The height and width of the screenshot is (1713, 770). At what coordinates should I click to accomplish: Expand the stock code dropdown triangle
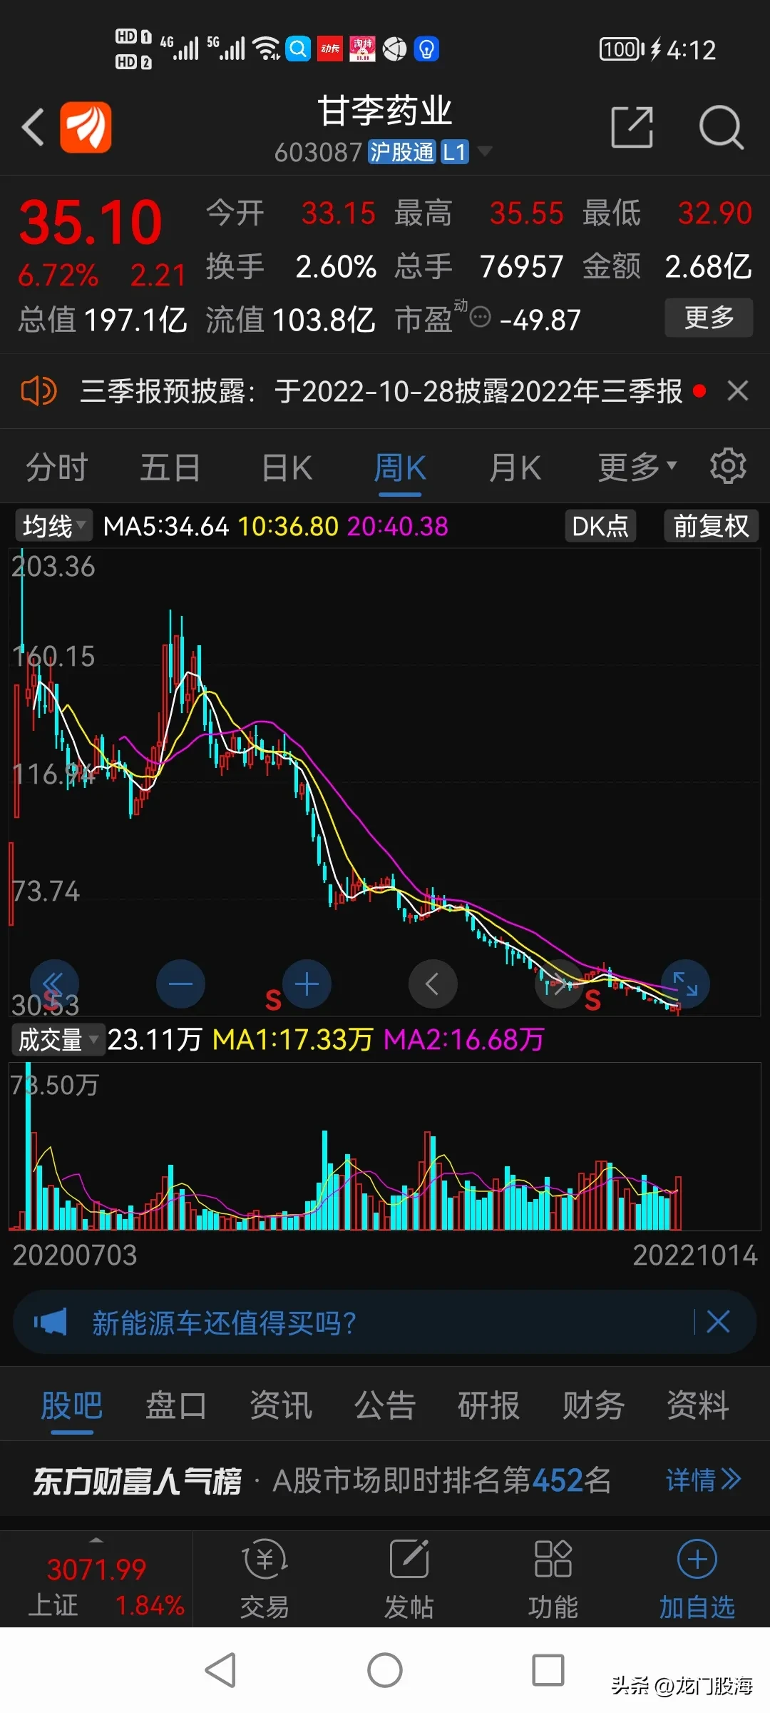[484, 151]
